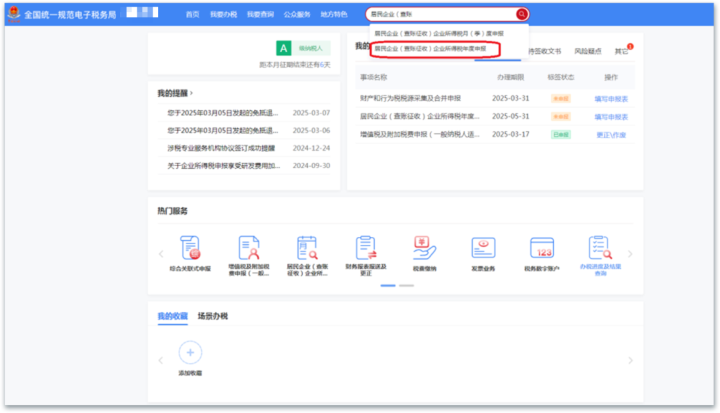Click into the top search input field
Viewport: 720px width, 413px height.
coord(440,14)
